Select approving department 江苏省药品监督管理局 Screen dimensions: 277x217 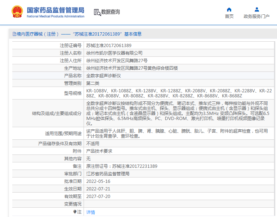[x=108, y=174]
